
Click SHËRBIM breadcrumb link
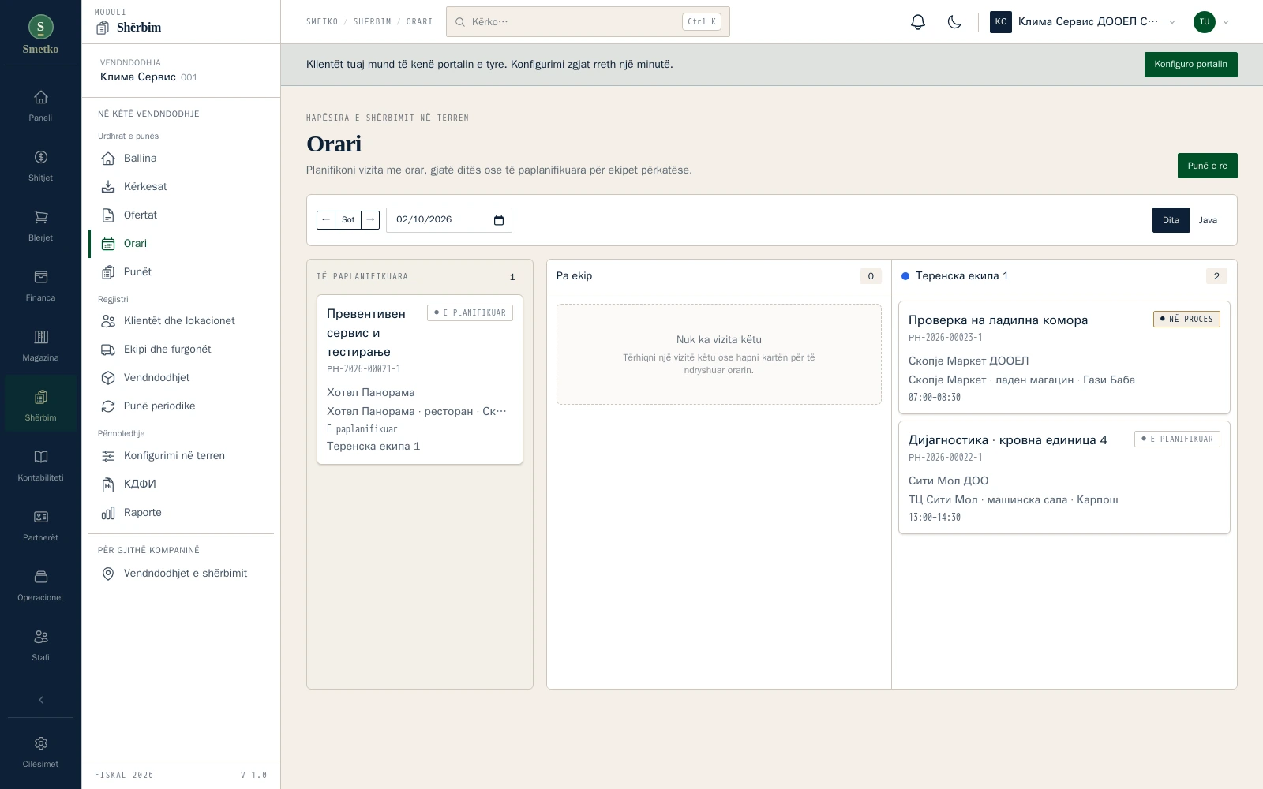click(372, 22)
